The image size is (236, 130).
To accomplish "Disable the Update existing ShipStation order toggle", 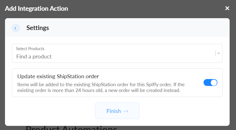I will tap(210, 83).
